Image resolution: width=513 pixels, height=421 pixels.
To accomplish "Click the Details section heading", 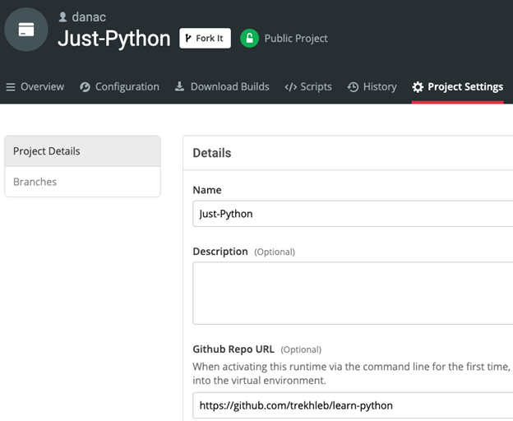I will click(x=212, y=153).
